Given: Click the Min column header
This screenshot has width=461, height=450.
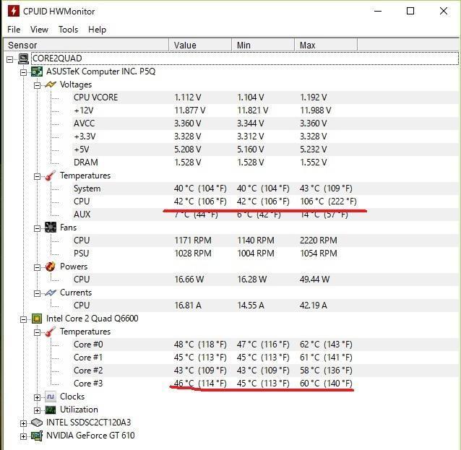Looking at the screenshot, I should point(263,45).
